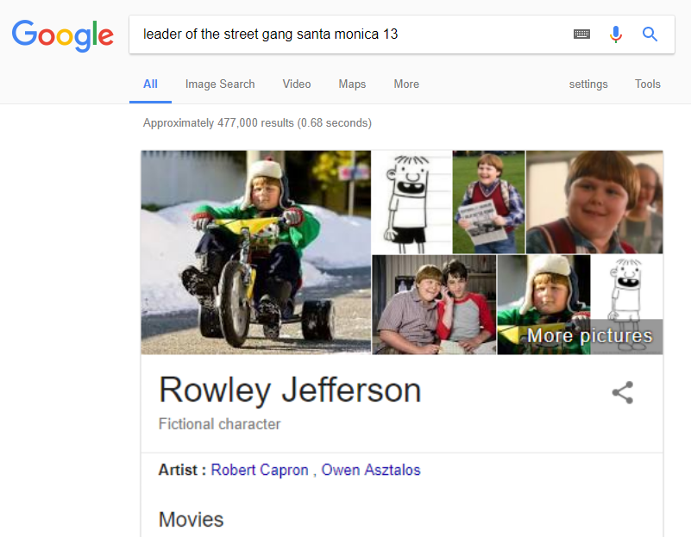
Task: Click the 'Artist :' label
Action: (182, 470)
